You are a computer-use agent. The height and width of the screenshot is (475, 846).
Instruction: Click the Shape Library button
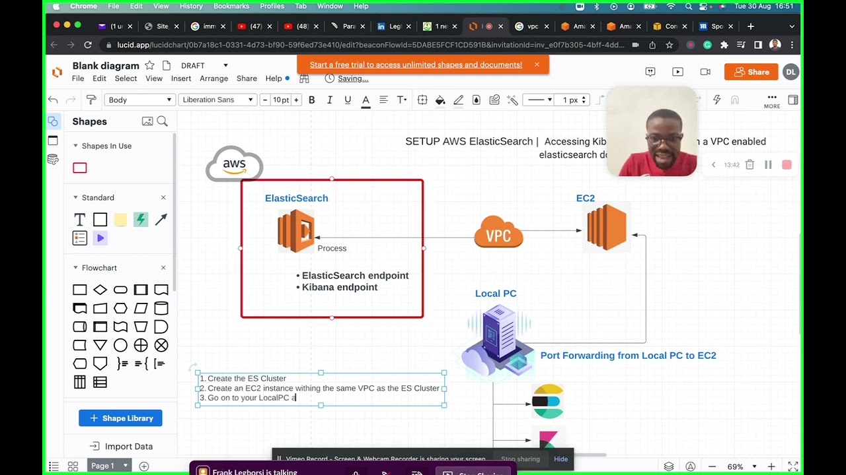tap(120, 418)
